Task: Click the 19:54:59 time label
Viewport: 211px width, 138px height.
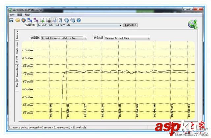Action: click(137, 111)
